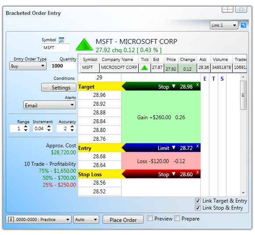The image size is (255, 235).
Task: Open the symbol lookup icon next to Symbol
Action: 61,40
